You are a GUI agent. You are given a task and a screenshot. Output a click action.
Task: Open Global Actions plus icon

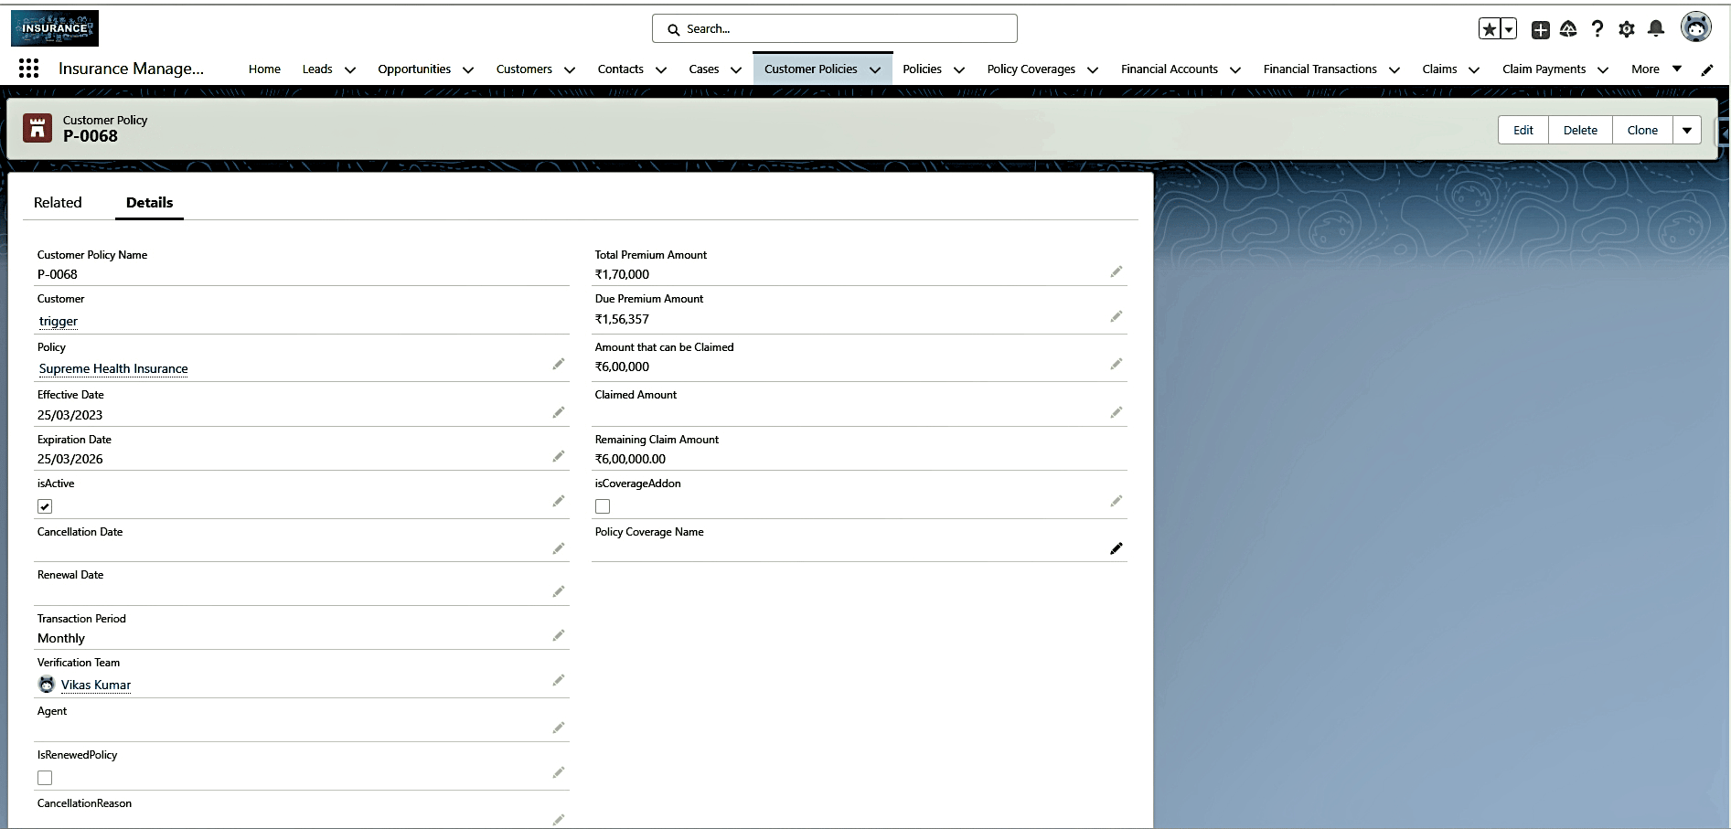tap(1541, 29)
